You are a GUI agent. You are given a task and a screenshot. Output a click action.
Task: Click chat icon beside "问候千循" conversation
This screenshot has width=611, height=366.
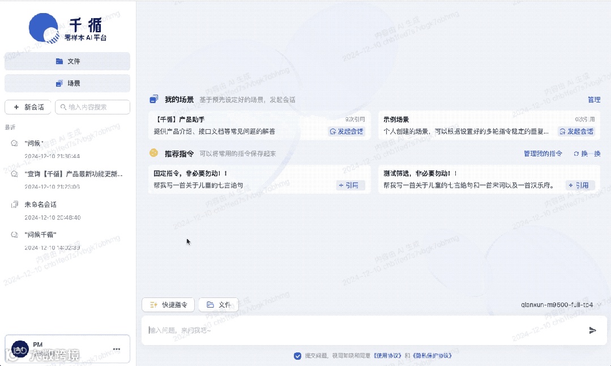[x=14, y=235]
